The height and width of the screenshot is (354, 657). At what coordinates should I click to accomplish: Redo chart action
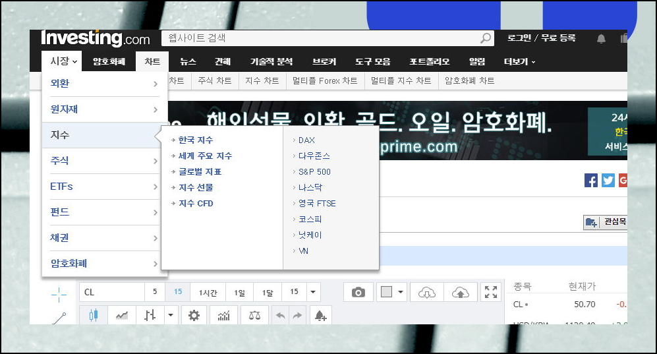click(x=297, y=315)
